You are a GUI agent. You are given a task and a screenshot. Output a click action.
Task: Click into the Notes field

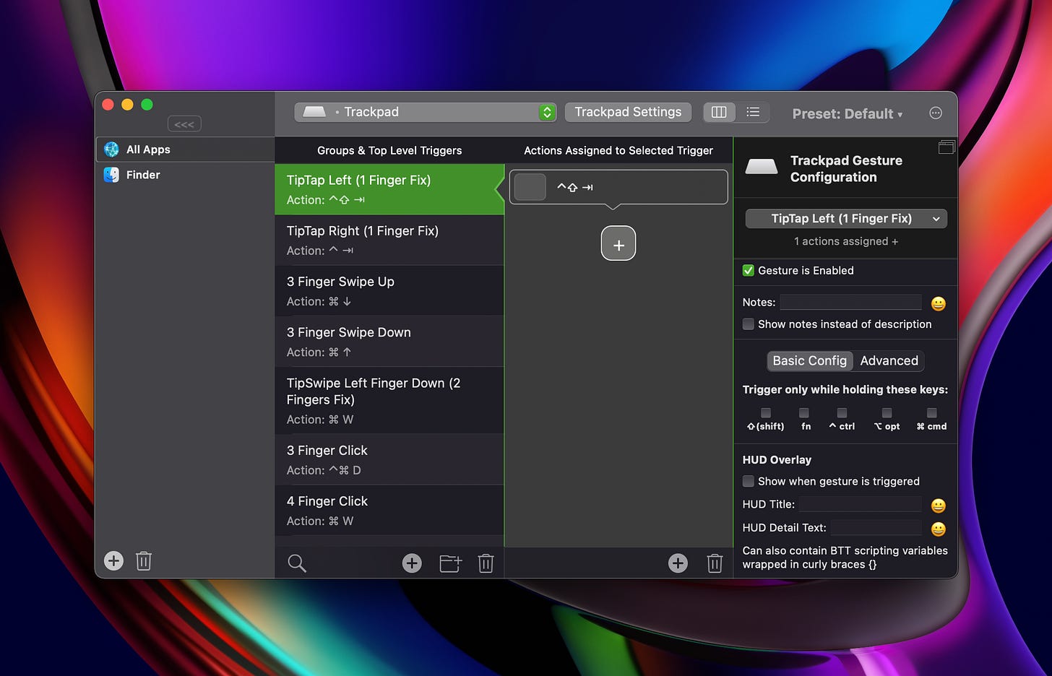(850, 302)
